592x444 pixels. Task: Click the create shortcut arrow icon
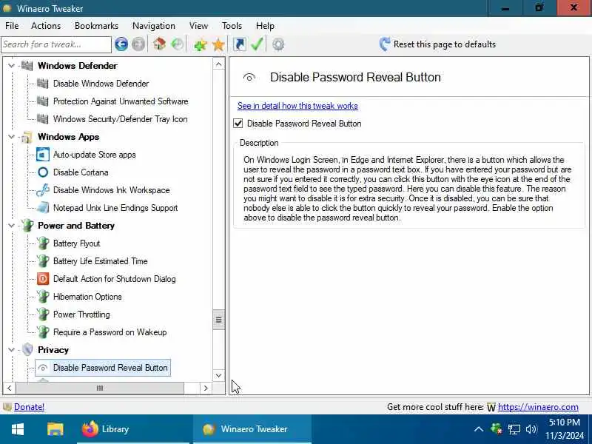tap(240, 44)
